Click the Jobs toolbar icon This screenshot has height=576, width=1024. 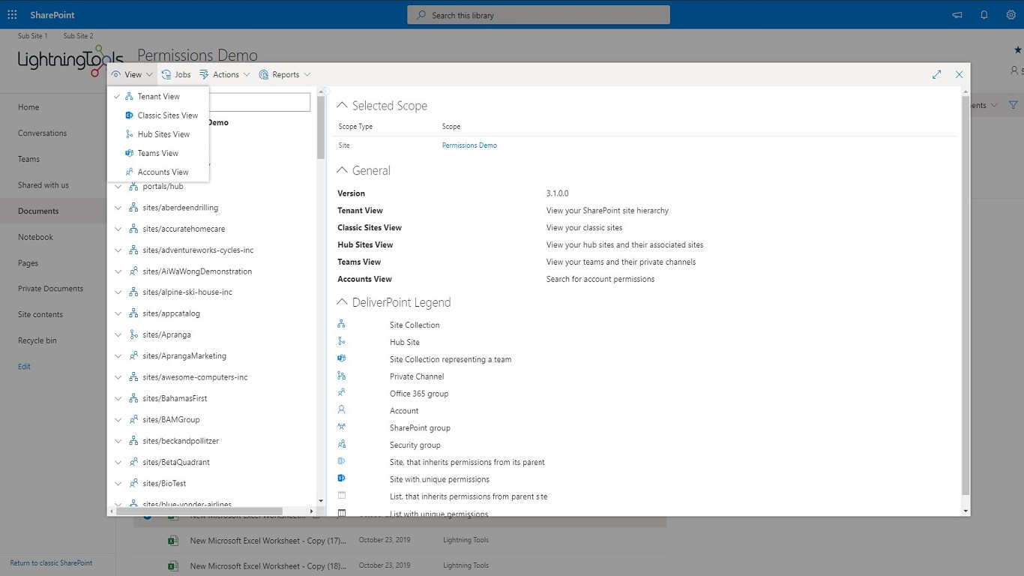pos(166,74)
